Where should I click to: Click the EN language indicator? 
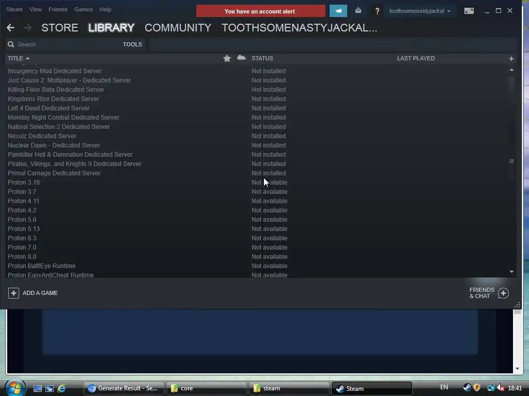[444, 387]
